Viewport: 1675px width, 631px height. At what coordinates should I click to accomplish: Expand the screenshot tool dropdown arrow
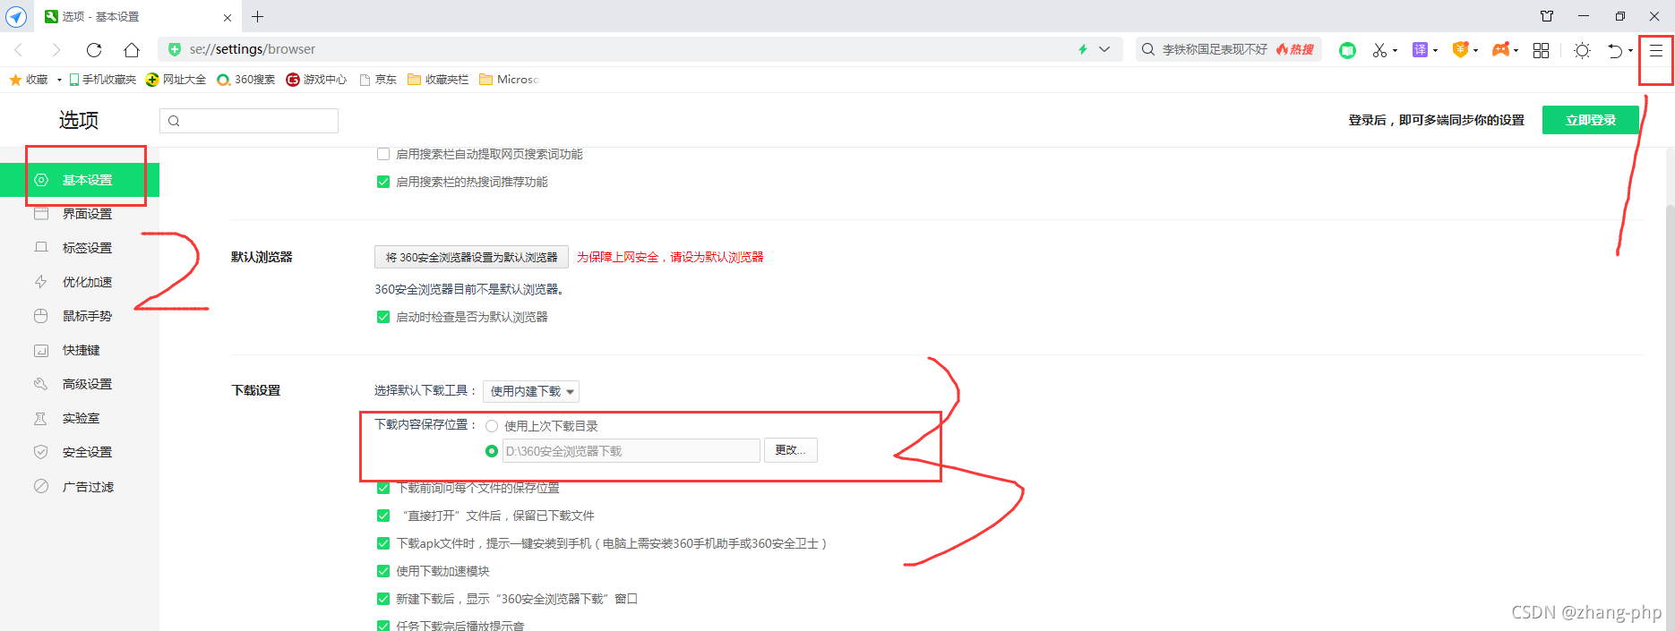coord(1395,51)
